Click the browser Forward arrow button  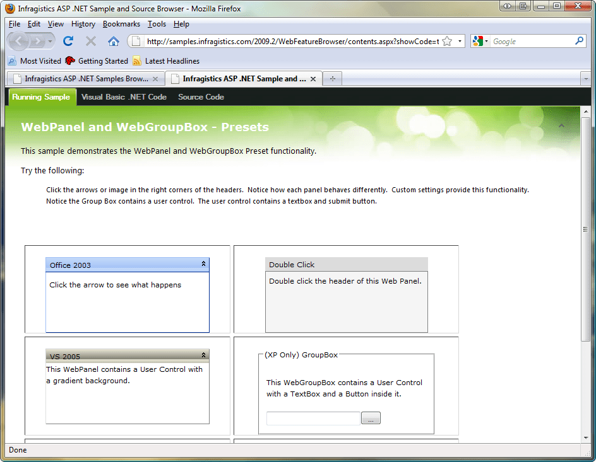37,41
